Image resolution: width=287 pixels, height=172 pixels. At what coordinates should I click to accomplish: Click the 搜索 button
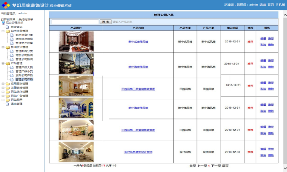point(106,22)
